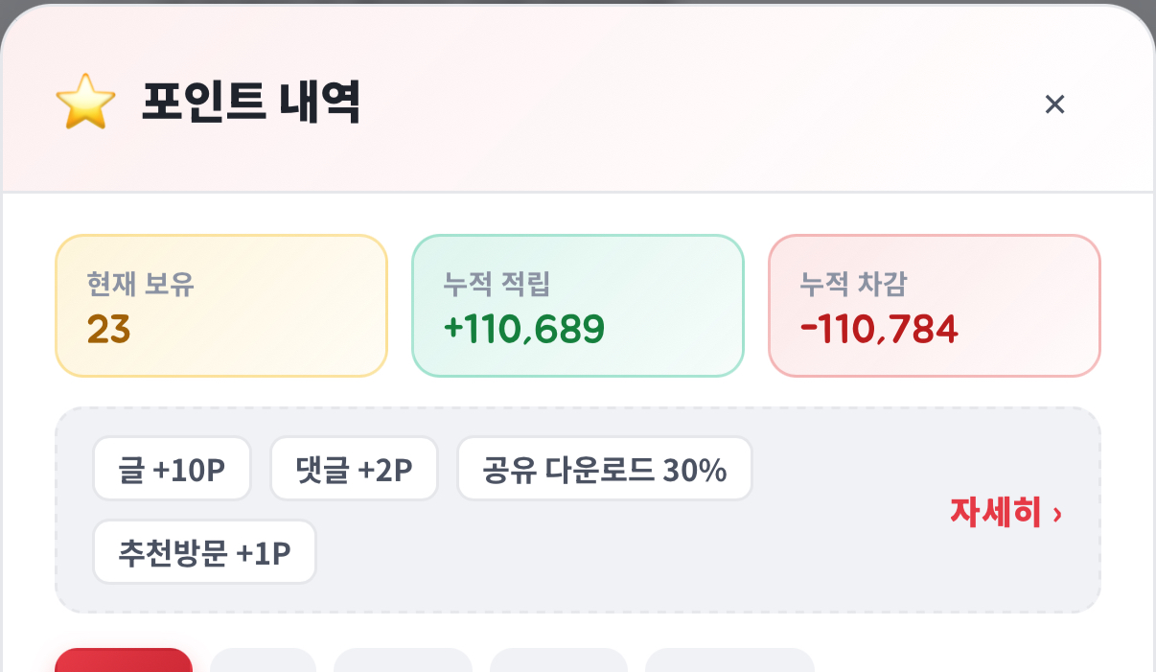Close the 포인트 내역 dialog with the X
The height and width of the screenshot is (672, 1156).
point(1054,104)
